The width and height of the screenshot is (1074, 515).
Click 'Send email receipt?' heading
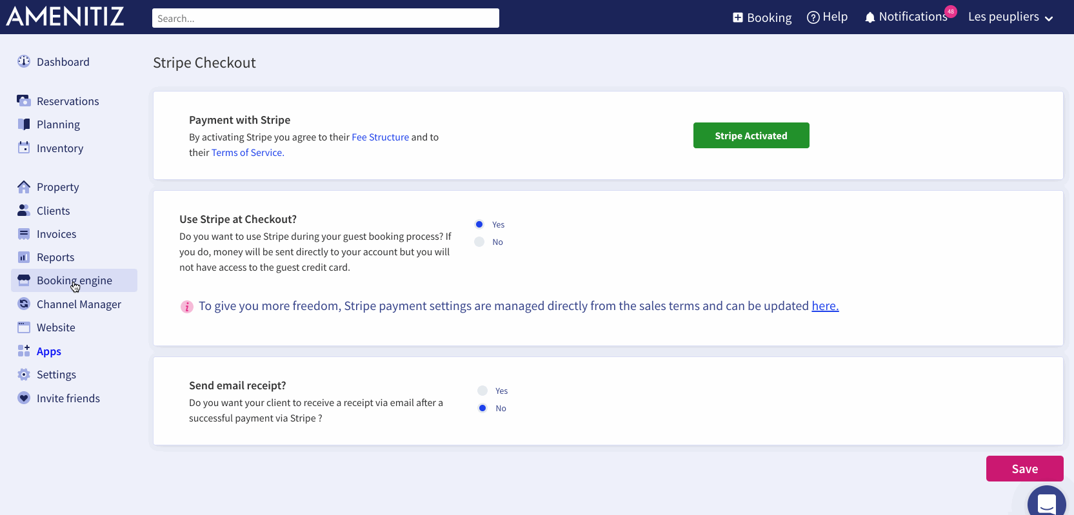pos(237,385)
